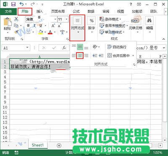The image size is (168, 156).
Task: Click the macro record icon in status bar
Action: click(16, 153)
